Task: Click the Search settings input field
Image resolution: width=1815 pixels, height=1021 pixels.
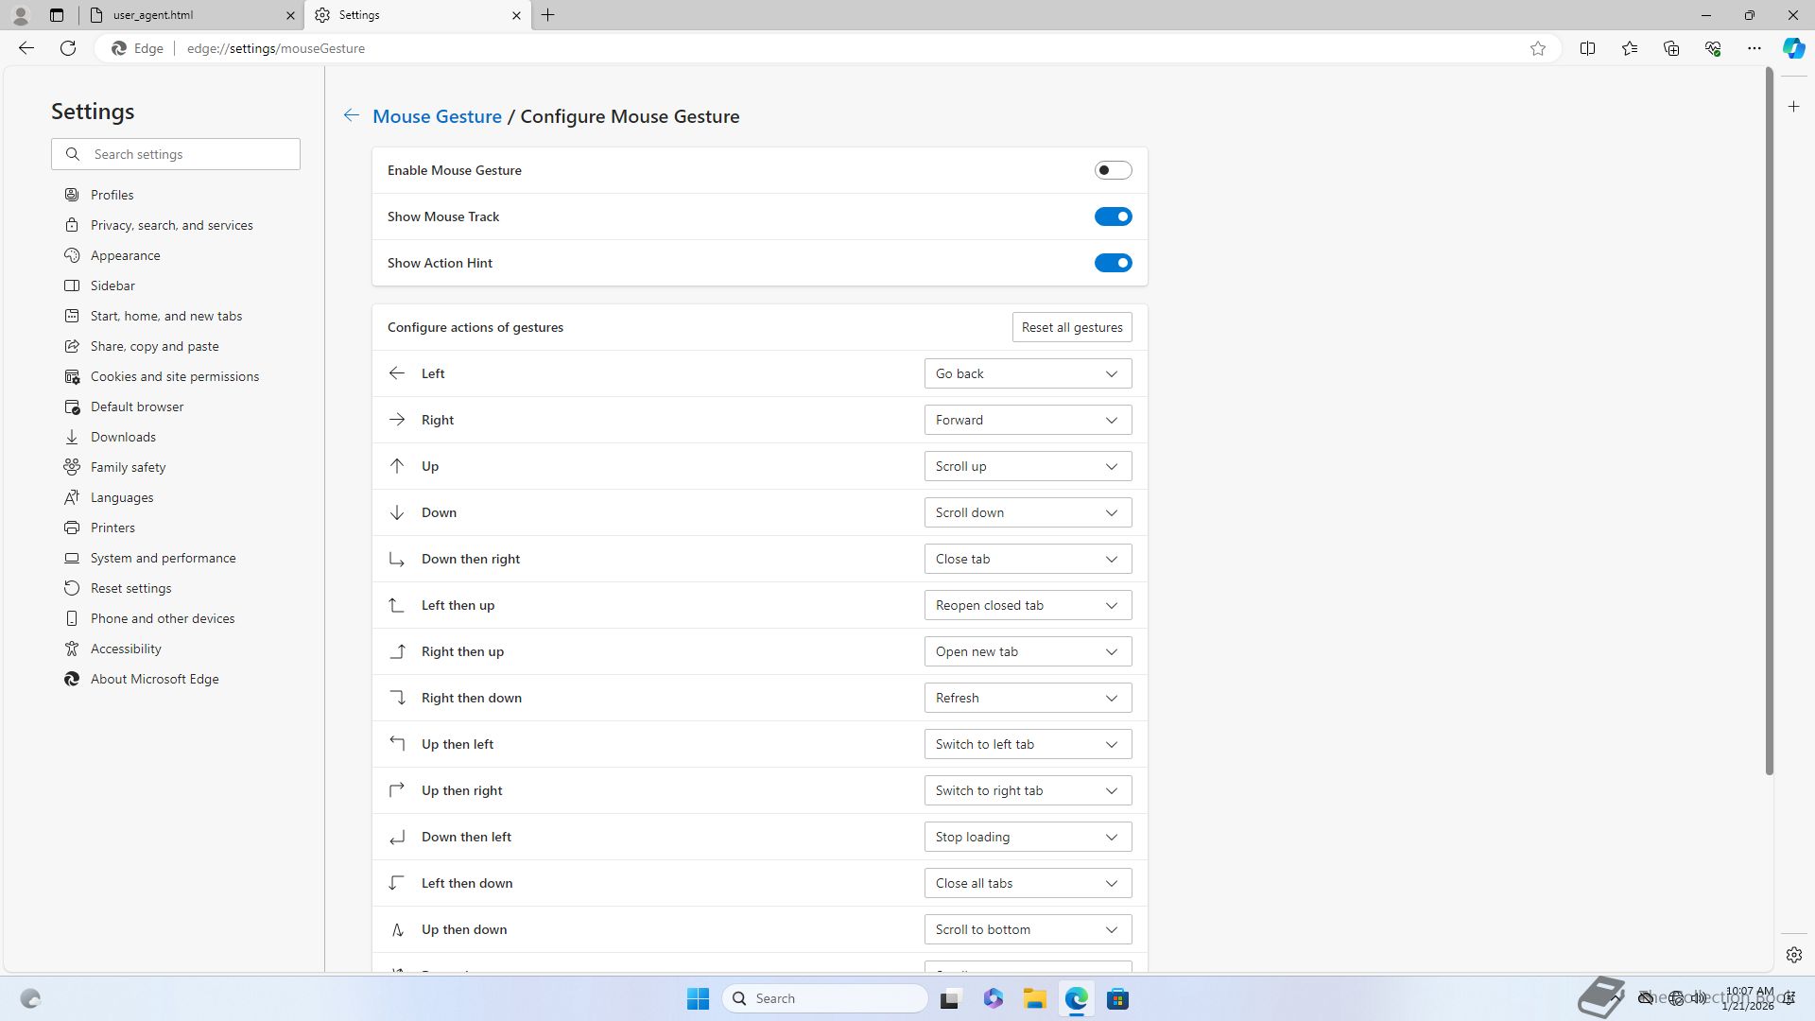Action: (x=189, y=154)
